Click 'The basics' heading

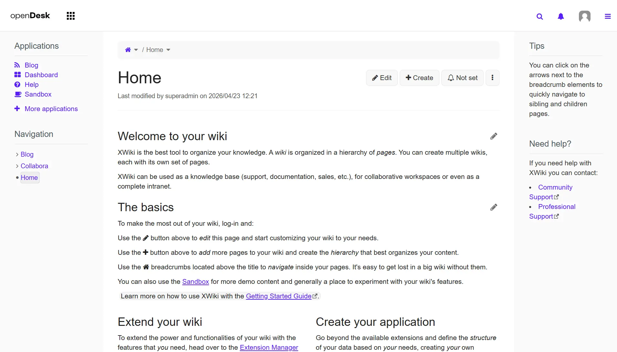[146, 207]
